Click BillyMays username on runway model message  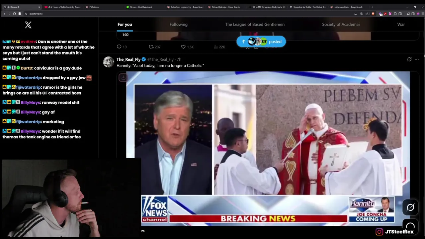31,103
